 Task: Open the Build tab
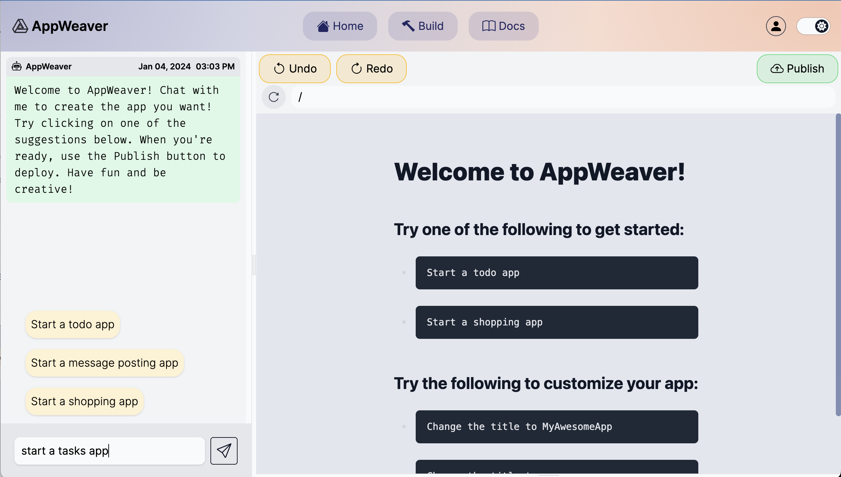click(423, 26)
